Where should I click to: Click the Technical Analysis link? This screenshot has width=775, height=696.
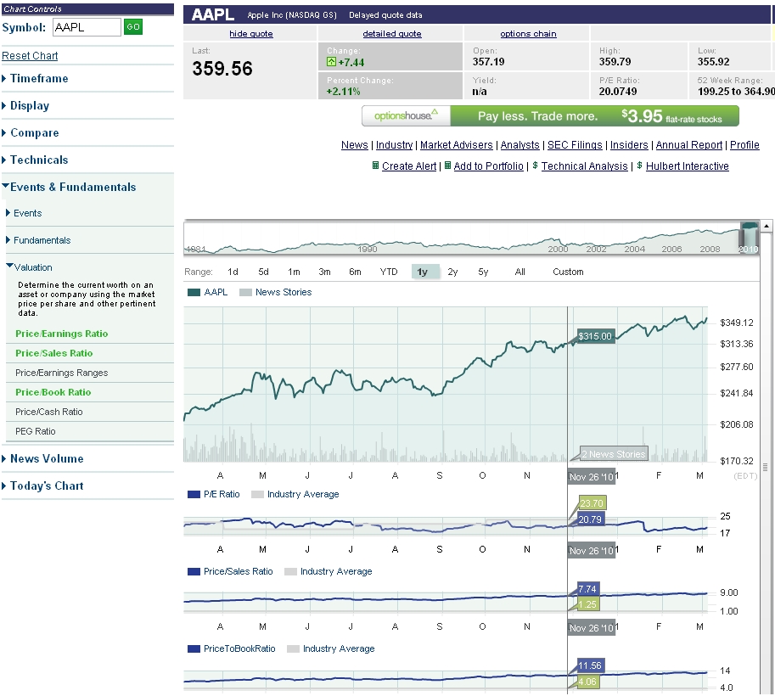(x=584, y=166)
